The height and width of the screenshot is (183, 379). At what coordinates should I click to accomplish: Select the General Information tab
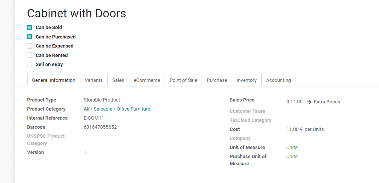(x=54, y=80)
